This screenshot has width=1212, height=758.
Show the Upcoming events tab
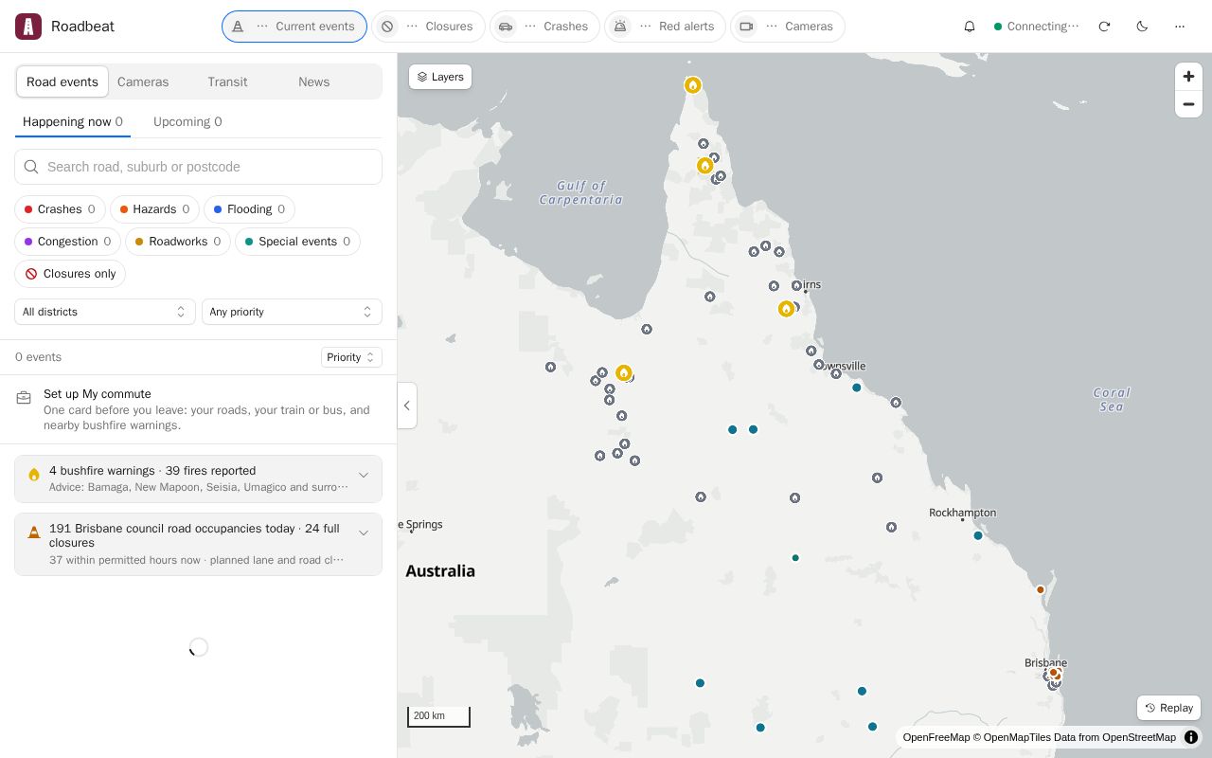click(187, 121)
